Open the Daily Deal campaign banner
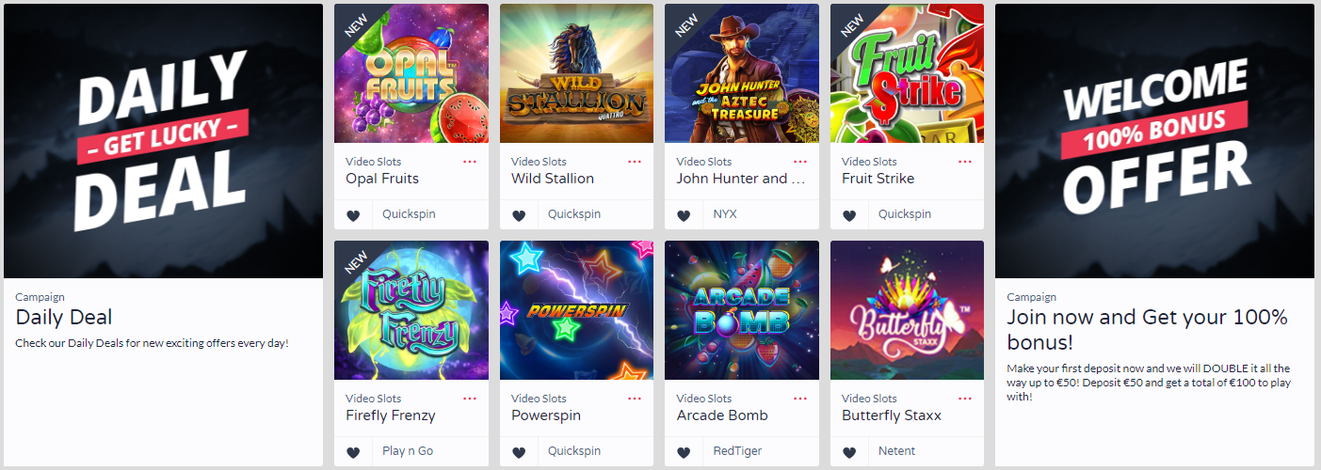This screenshot has height=470, width=1321. (164, 141)
